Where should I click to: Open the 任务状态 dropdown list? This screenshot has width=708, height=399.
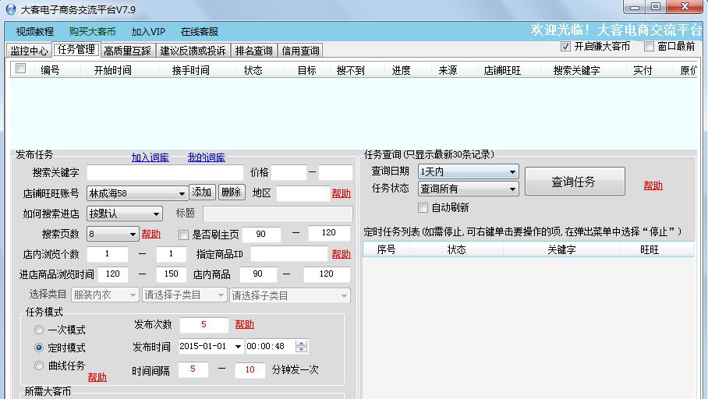click(512, 189)
